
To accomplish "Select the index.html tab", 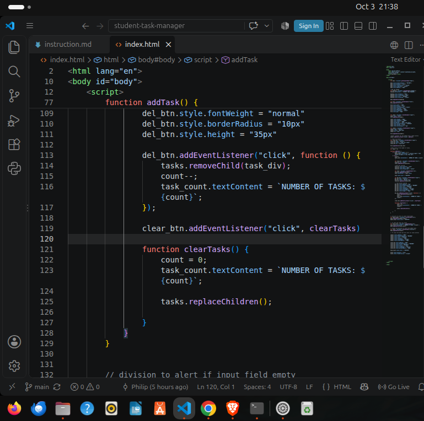I will pyautogui.click(x=142, y=44).
